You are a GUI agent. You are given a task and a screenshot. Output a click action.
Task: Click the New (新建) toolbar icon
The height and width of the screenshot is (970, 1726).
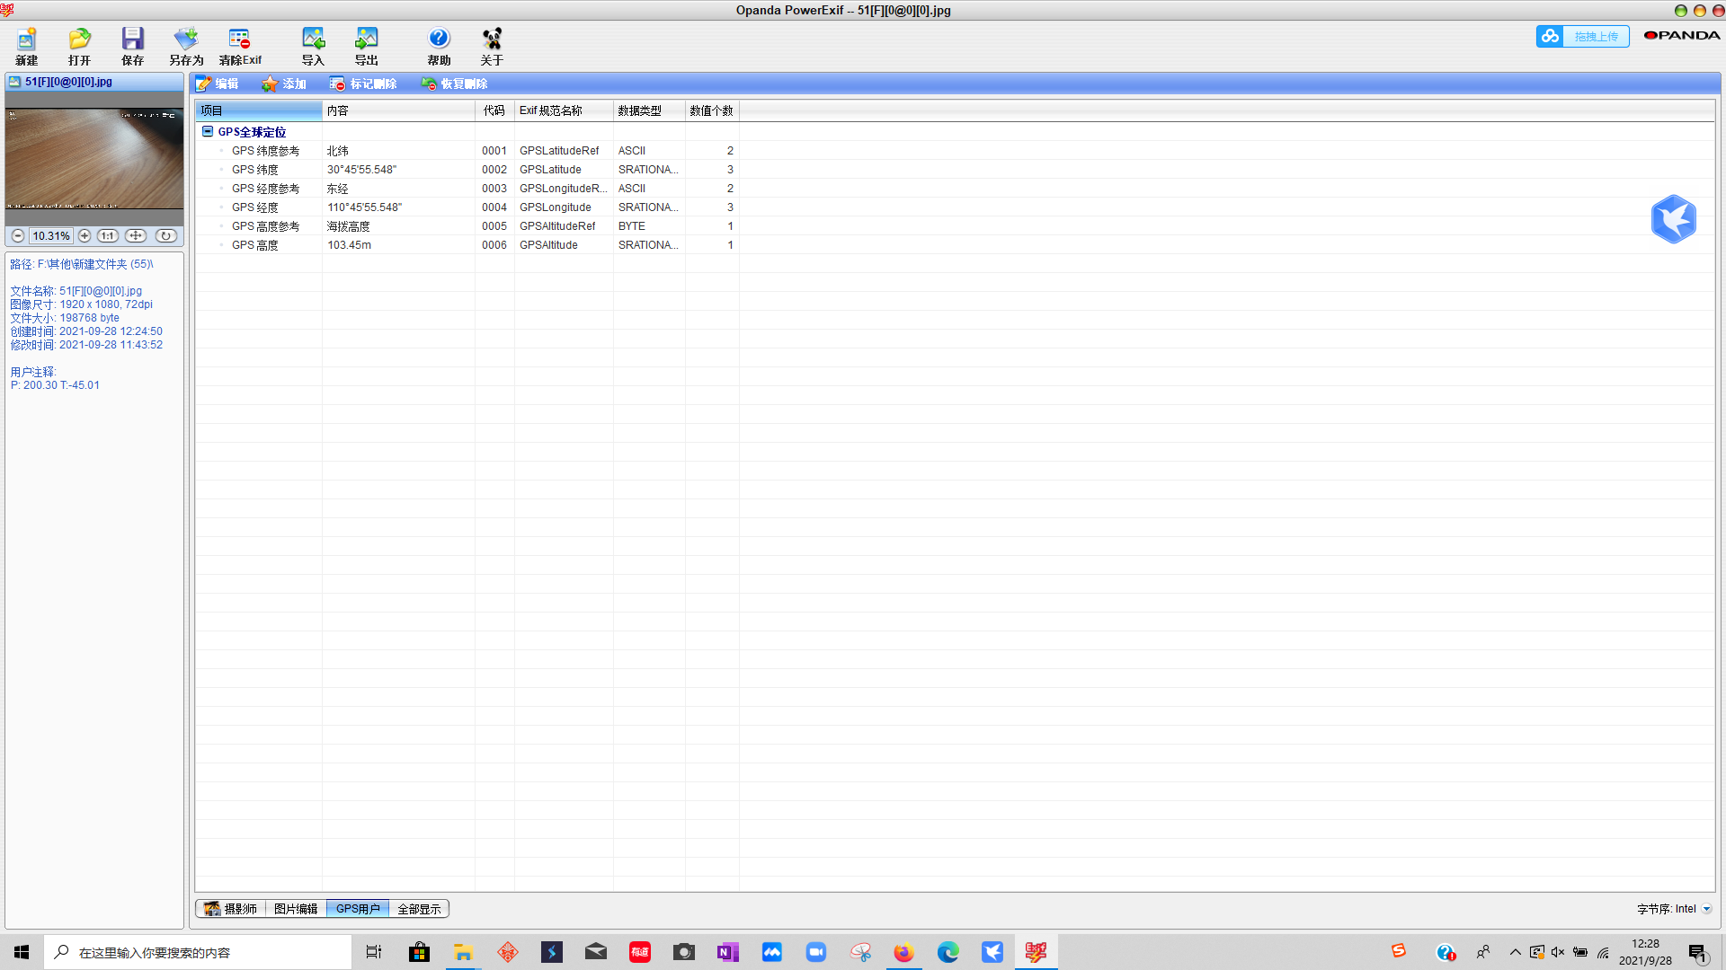pos(26,46)
